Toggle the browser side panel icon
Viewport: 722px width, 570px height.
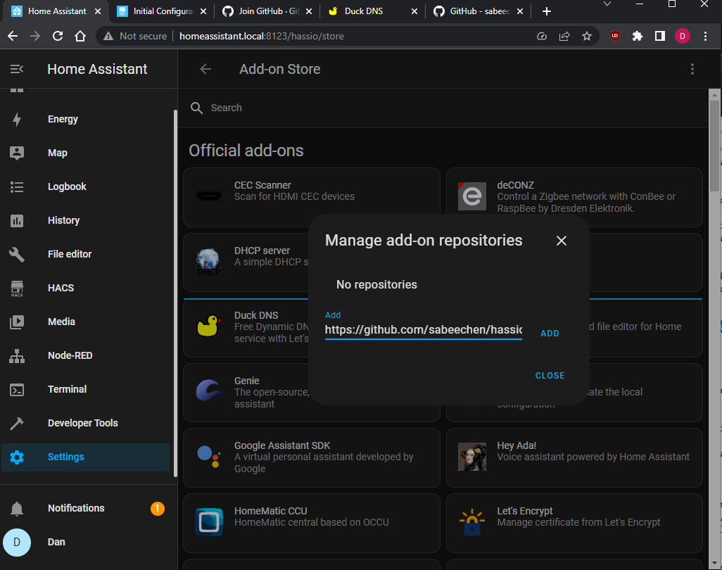tap(660, 36)
